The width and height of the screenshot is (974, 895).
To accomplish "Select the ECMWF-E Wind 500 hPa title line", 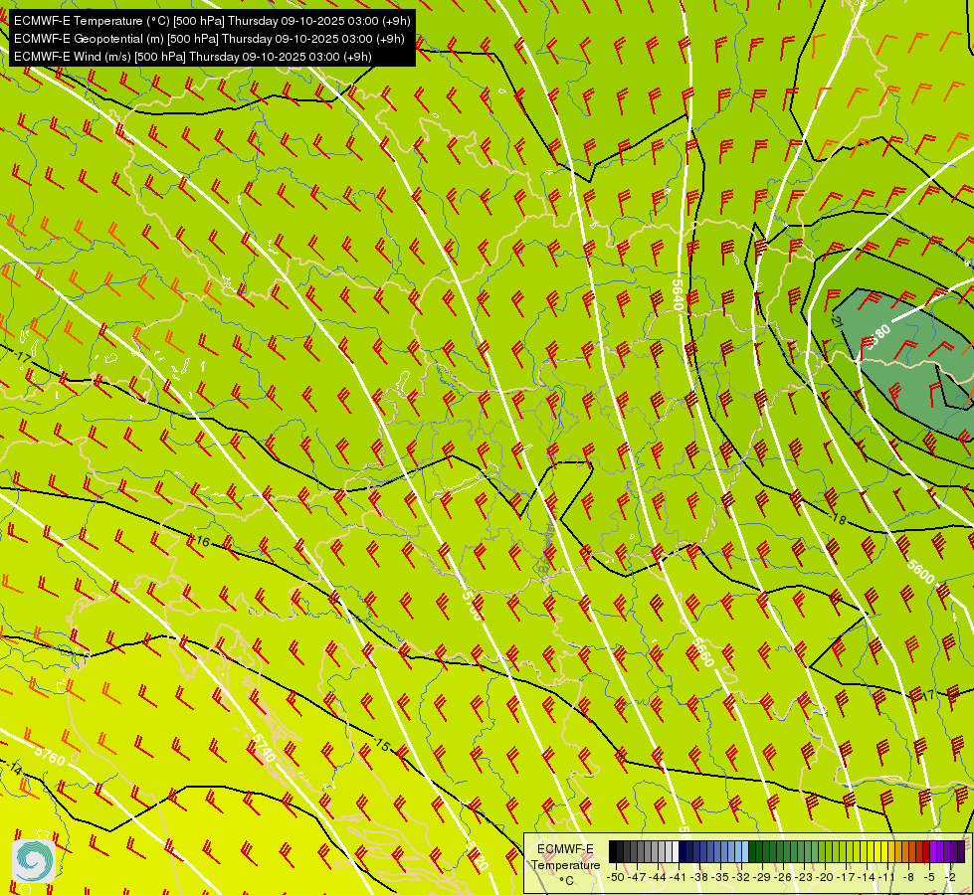I will pyautogui.click(x=193, y=57).
